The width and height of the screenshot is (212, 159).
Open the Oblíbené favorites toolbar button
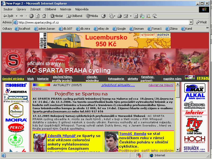[x=74, y=16]
